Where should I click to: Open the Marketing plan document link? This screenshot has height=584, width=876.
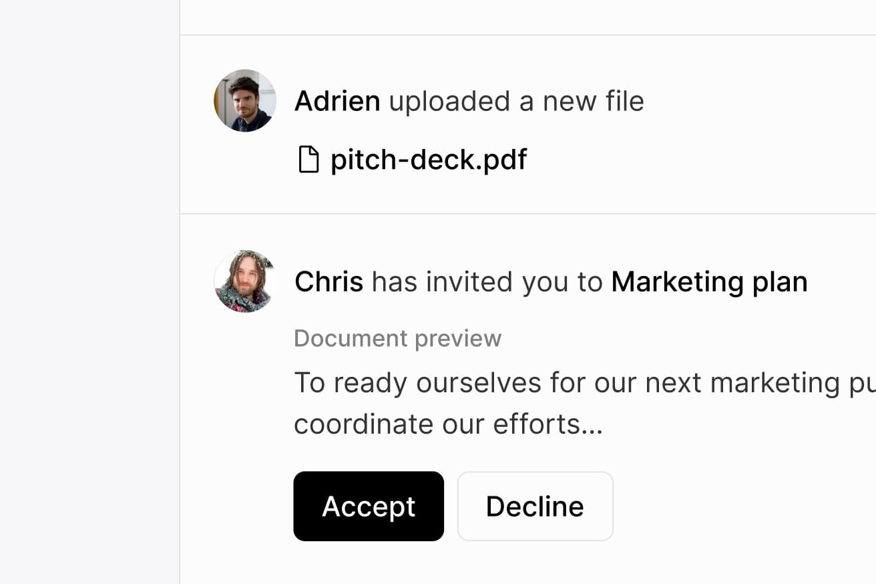[x=709, y=282]
